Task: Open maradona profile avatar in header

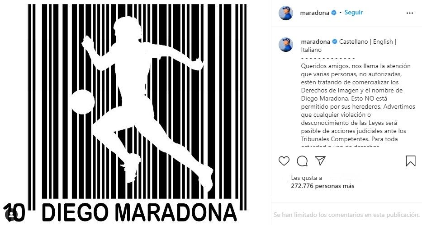Action: point(286,13)
